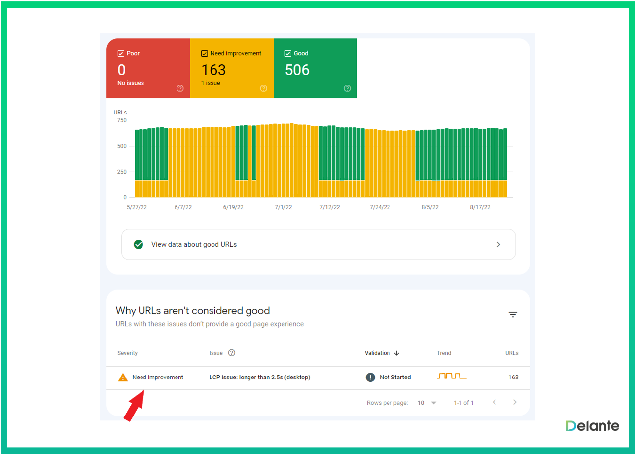Click the Not Started exclamation icon
The image size is (637, 454).
(x=370, y=378)
